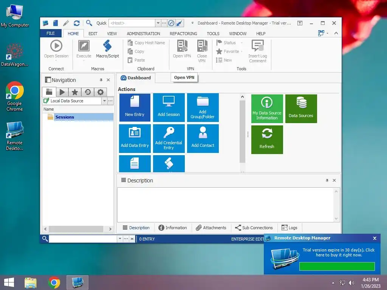Click the green Refresh tile

point(267,140)
